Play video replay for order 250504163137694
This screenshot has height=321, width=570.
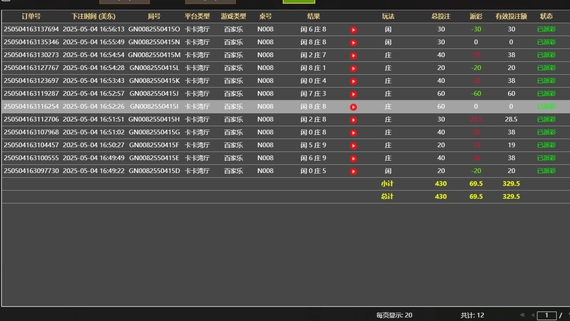point(353,29)
